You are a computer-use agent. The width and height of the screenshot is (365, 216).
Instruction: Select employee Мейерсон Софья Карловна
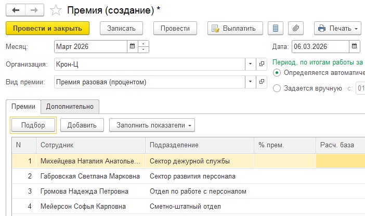pyautogui.click(x=90, y=207)
